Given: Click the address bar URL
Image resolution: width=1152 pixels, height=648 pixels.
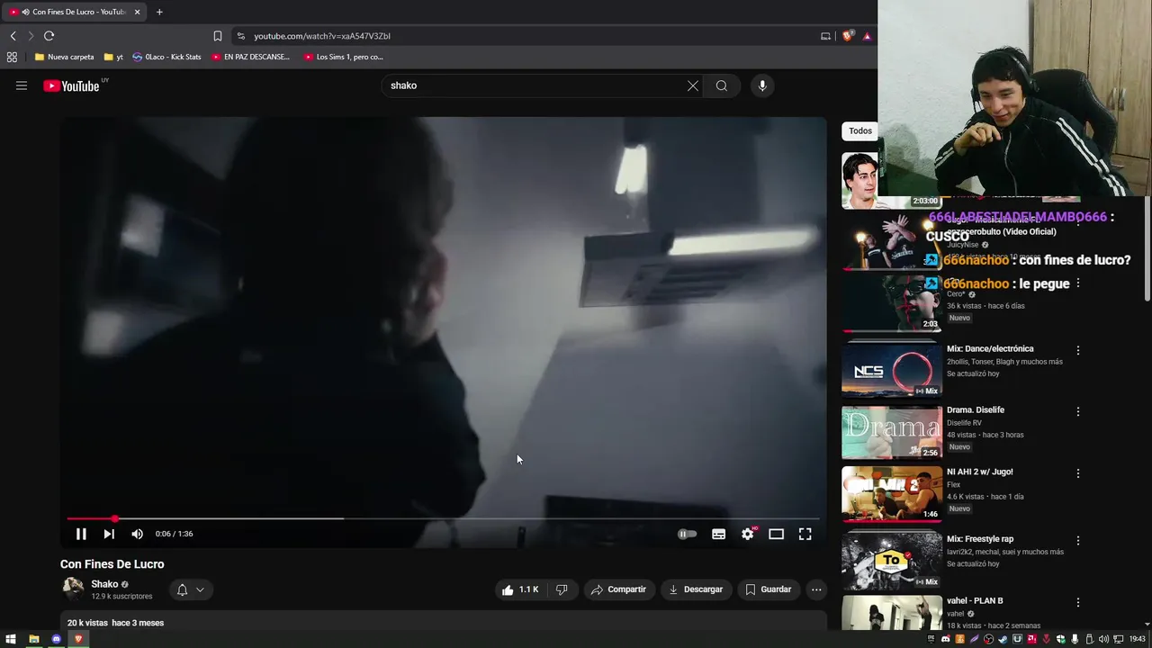Looking at the screenshot, I should (x=321, y=36).
